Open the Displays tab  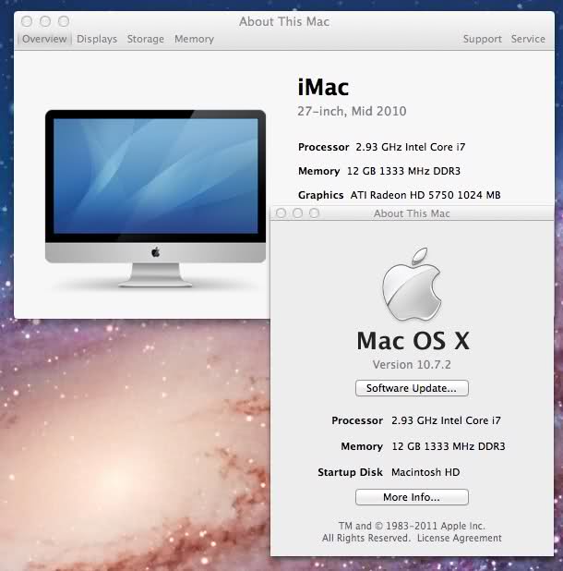(x=97, y=39)
